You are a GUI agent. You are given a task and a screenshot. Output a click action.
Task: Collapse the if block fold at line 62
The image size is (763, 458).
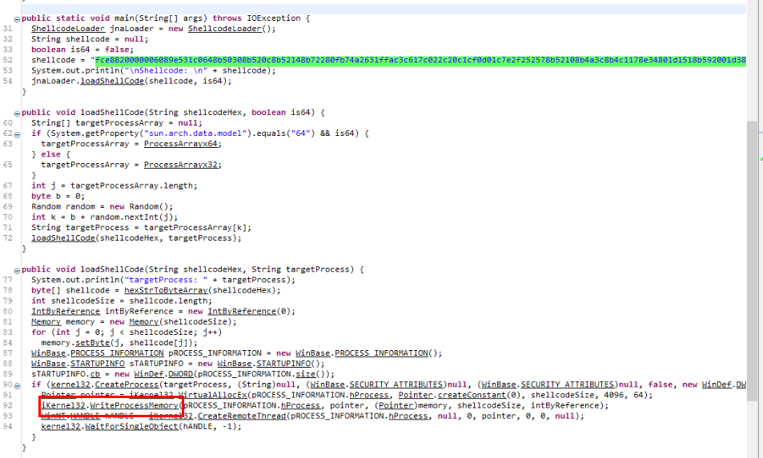click(17, 134)
